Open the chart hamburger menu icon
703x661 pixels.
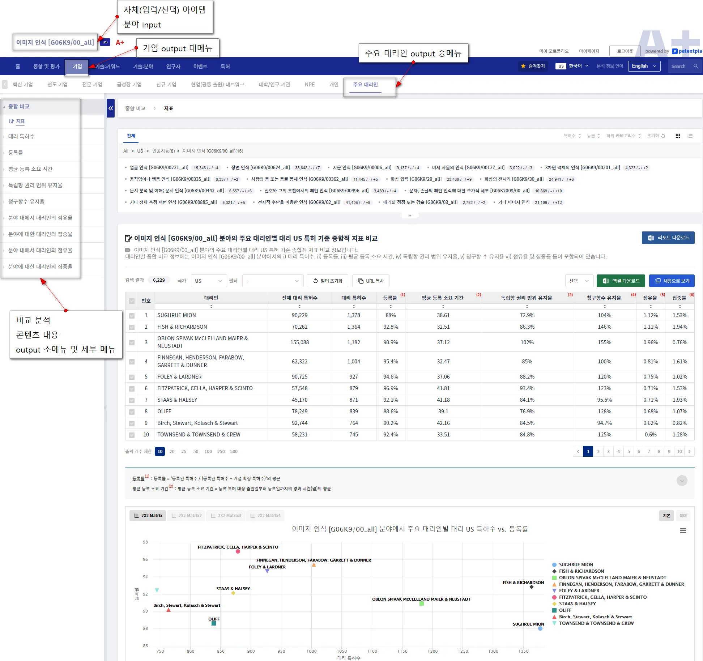click(683, 531)
